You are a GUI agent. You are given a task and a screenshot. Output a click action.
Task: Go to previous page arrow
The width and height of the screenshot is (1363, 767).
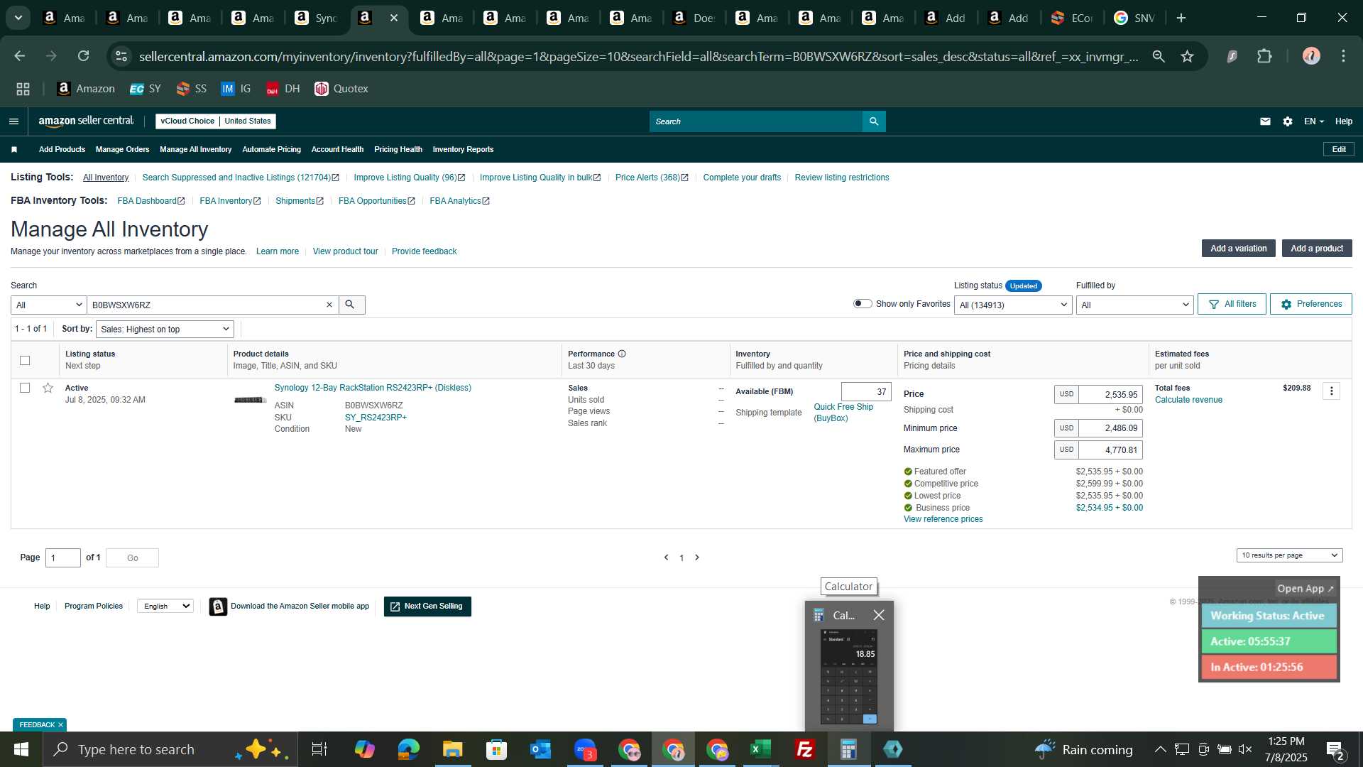point(666,557)
